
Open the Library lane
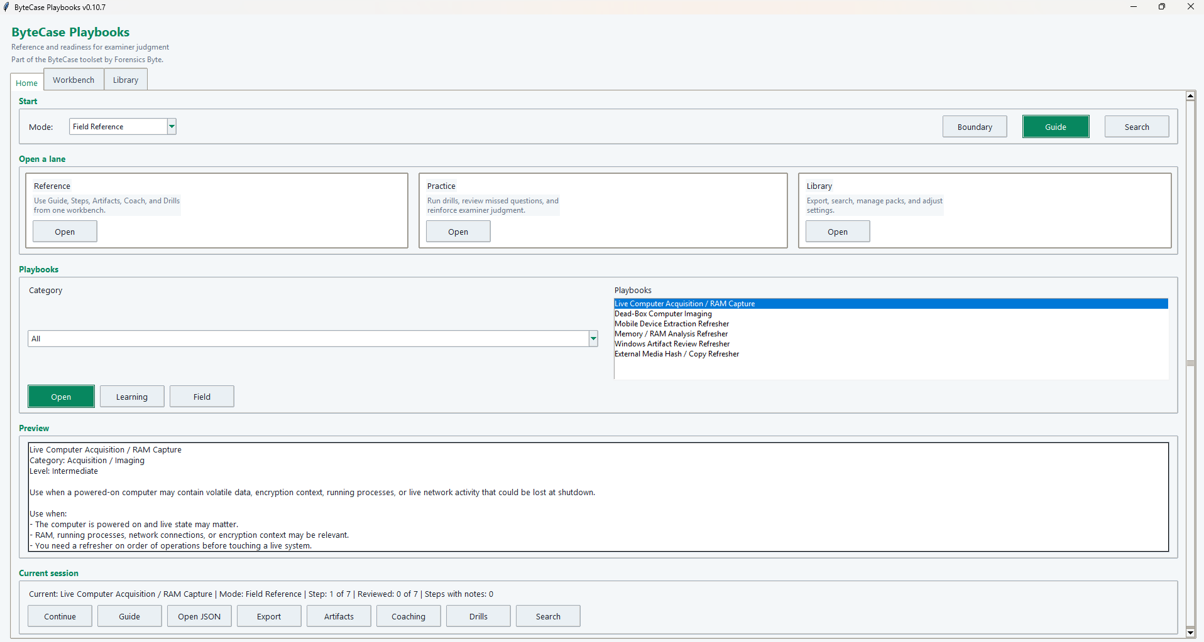838,231
